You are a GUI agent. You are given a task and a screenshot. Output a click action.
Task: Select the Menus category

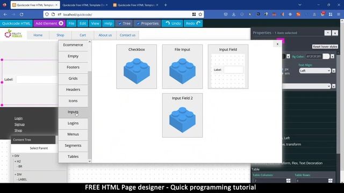[73, 135]
